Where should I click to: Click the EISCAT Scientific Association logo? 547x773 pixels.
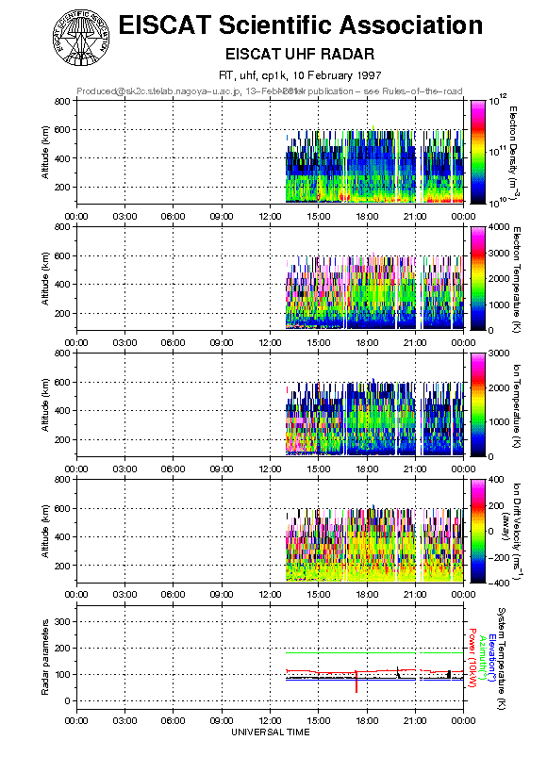pyautogui.click(x=81, y=38)
